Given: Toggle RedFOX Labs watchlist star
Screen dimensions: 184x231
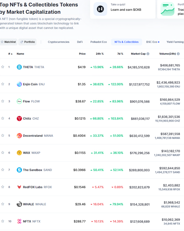Looking at the screenshot, I should coord(3,187).
